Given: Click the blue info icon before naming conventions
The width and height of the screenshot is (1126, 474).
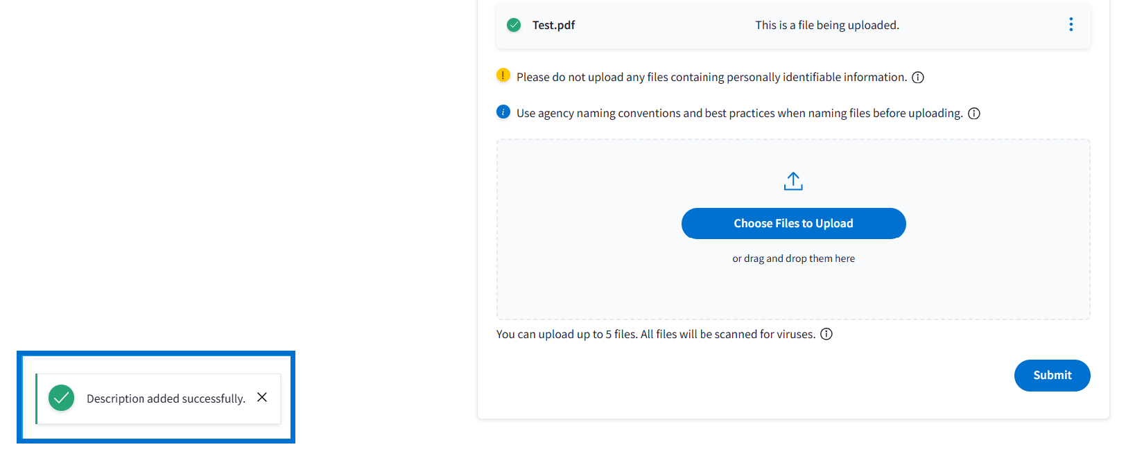Looking at the screenshot, I should pyautogui.click(x=503, y=112).
